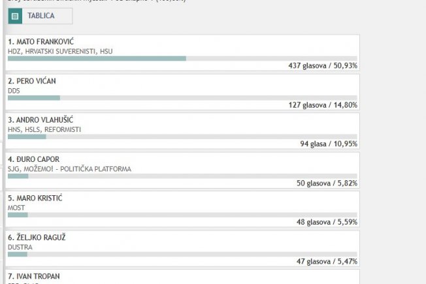Click Mato Franković's vote progress bar
The height and width of the screenshot is (284, 426).
coord(182,59)
